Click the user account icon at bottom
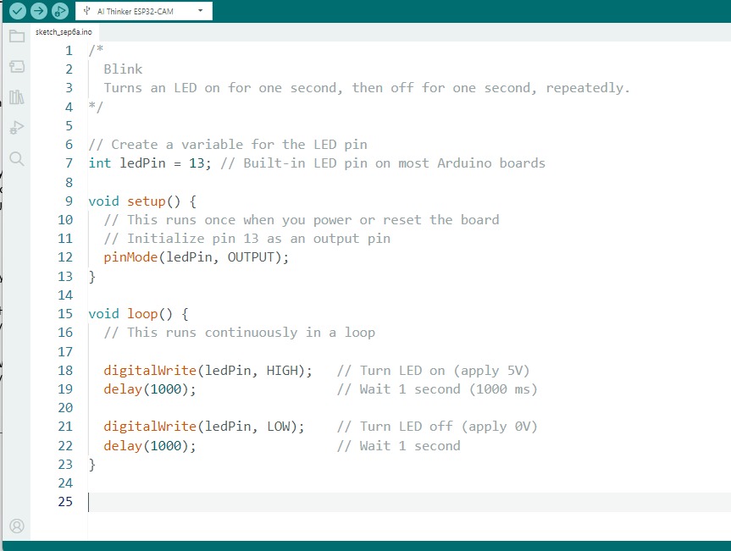731x551 pixels. [x=17, y=526]
